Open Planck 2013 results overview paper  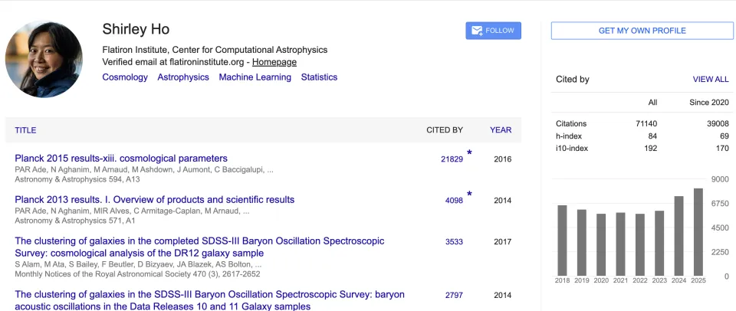click(154, 200)
